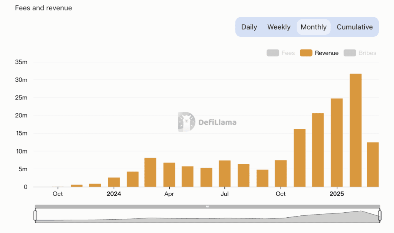
Task: Open the Cumulative view tab
Action: tap(355, 27)
